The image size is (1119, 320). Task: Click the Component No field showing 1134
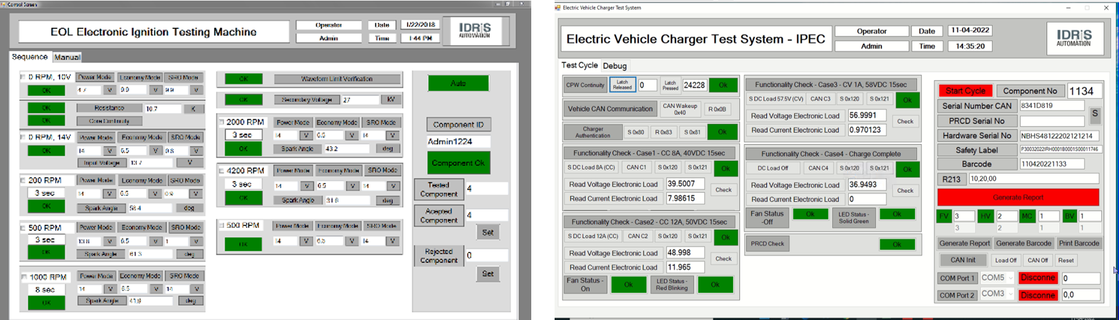click(1084, 91)
